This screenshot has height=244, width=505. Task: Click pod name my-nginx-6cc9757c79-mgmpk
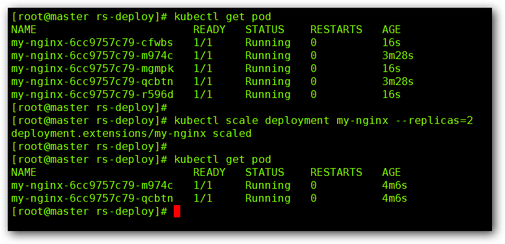pyautogui.click(x=92, y=69)
